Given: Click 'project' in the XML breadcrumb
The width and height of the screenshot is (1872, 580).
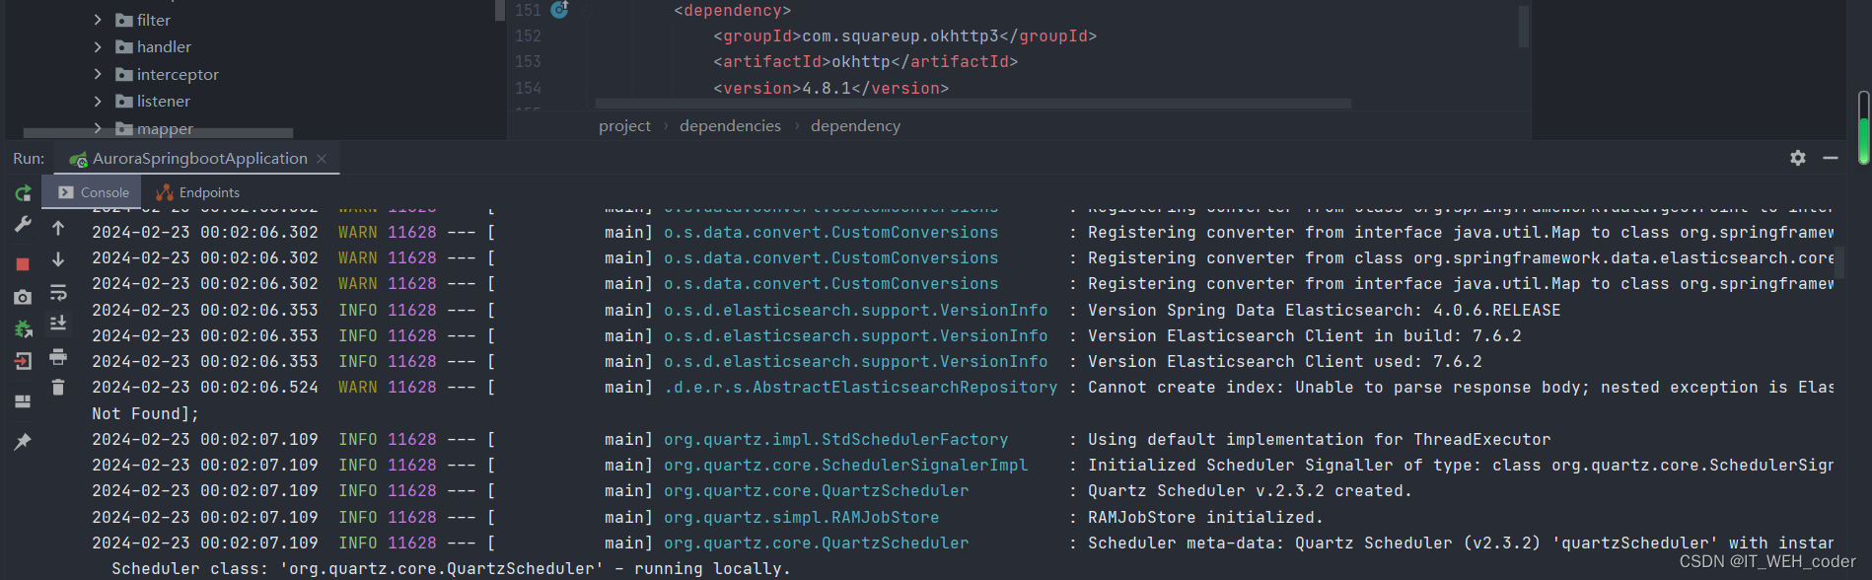Looking at the screenshot, I should pos(624,126).
